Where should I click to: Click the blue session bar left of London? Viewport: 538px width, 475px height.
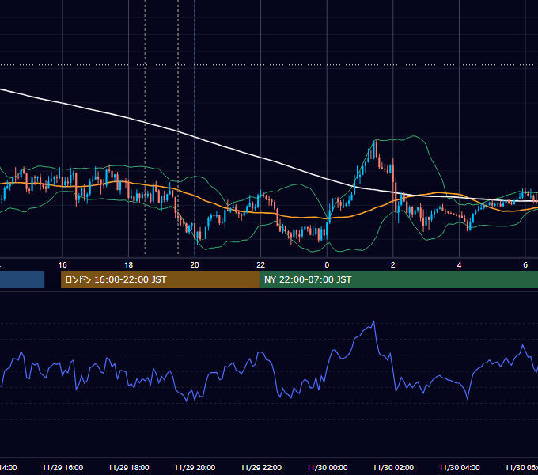22,279
